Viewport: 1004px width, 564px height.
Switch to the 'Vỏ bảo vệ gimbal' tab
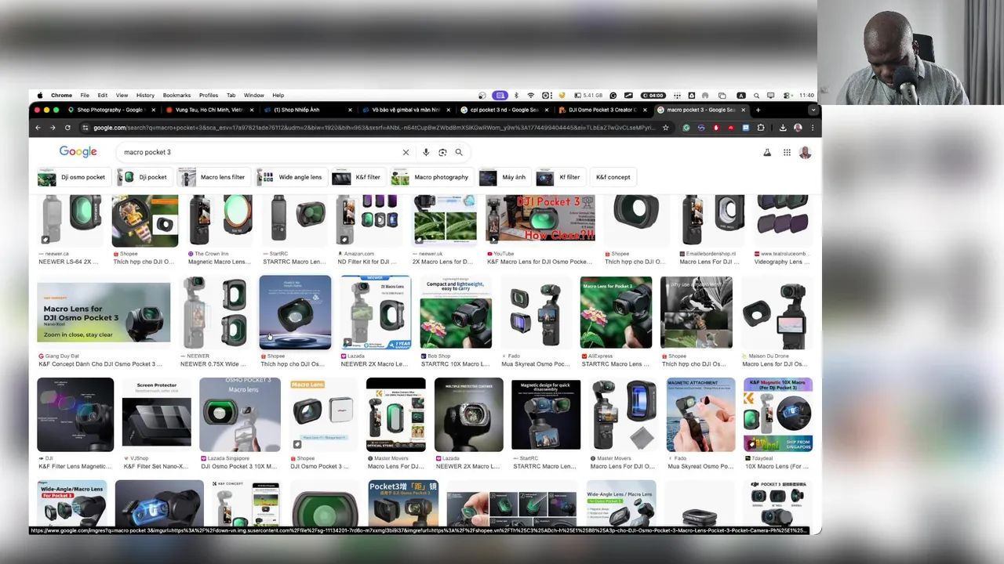[405, 110]
